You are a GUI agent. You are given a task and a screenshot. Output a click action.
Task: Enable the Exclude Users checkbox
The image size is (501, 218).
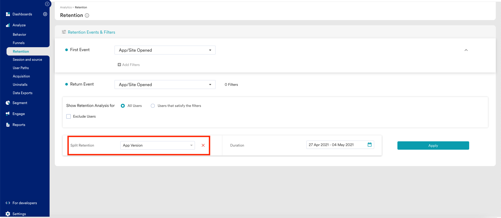point(69,117)
